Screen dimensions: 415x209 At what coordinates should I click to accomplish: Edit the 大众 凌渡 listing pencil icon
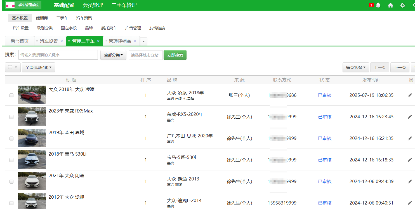point(410,95)
